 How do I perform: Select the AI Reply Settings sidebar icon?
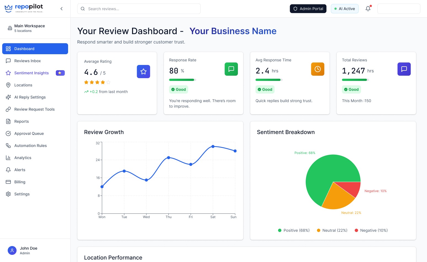pos(8,97)
